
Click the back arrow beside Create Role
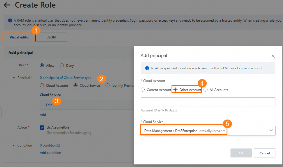pyautogui.click(x=7, y=5)
